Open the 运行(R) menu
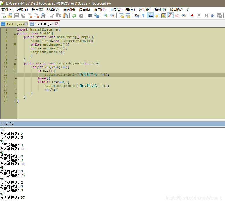This screenshot has height=203, width=225. point(145,10)
